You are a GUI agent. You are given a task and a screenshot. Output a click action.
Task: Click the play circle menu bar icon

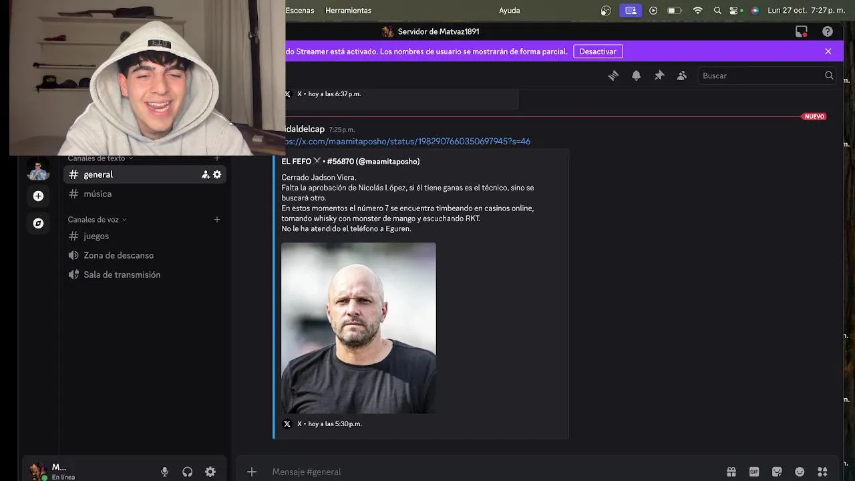(x=653, y=10)
